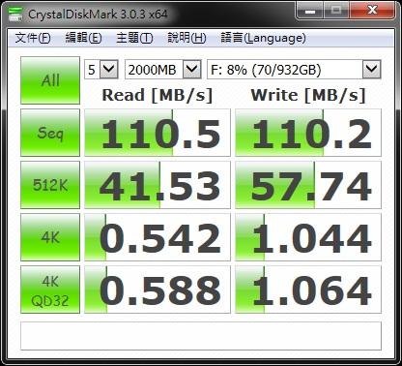The height and width of the screenshot is (366, 402).
Task: Start the Seq benchmark test
Action: (50, 133)
